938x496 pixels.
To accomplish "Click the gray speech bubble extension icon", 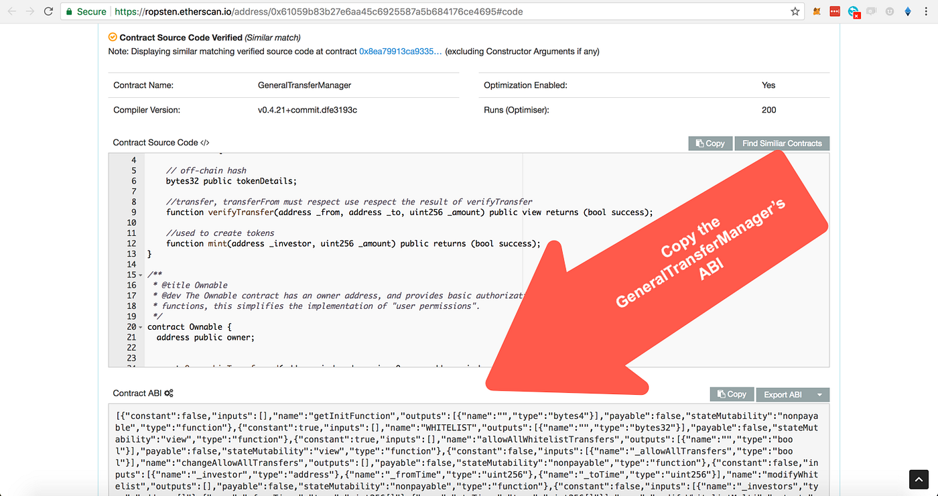I will point(871,11).
